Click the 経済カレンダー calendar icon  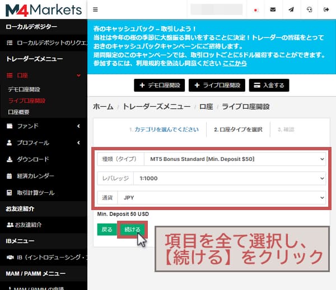click(9, 176)
